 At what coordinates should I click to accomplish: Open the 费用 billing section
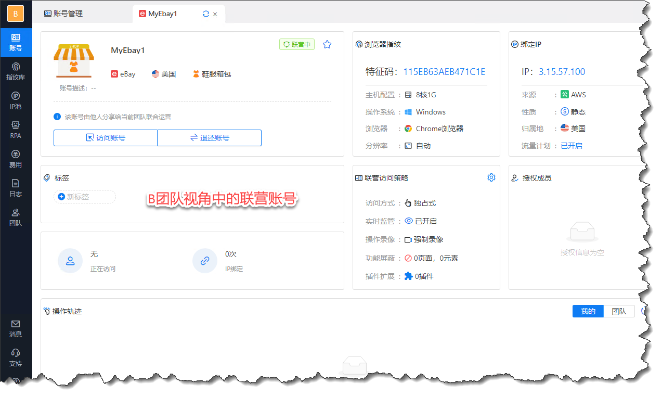(16, 159)
